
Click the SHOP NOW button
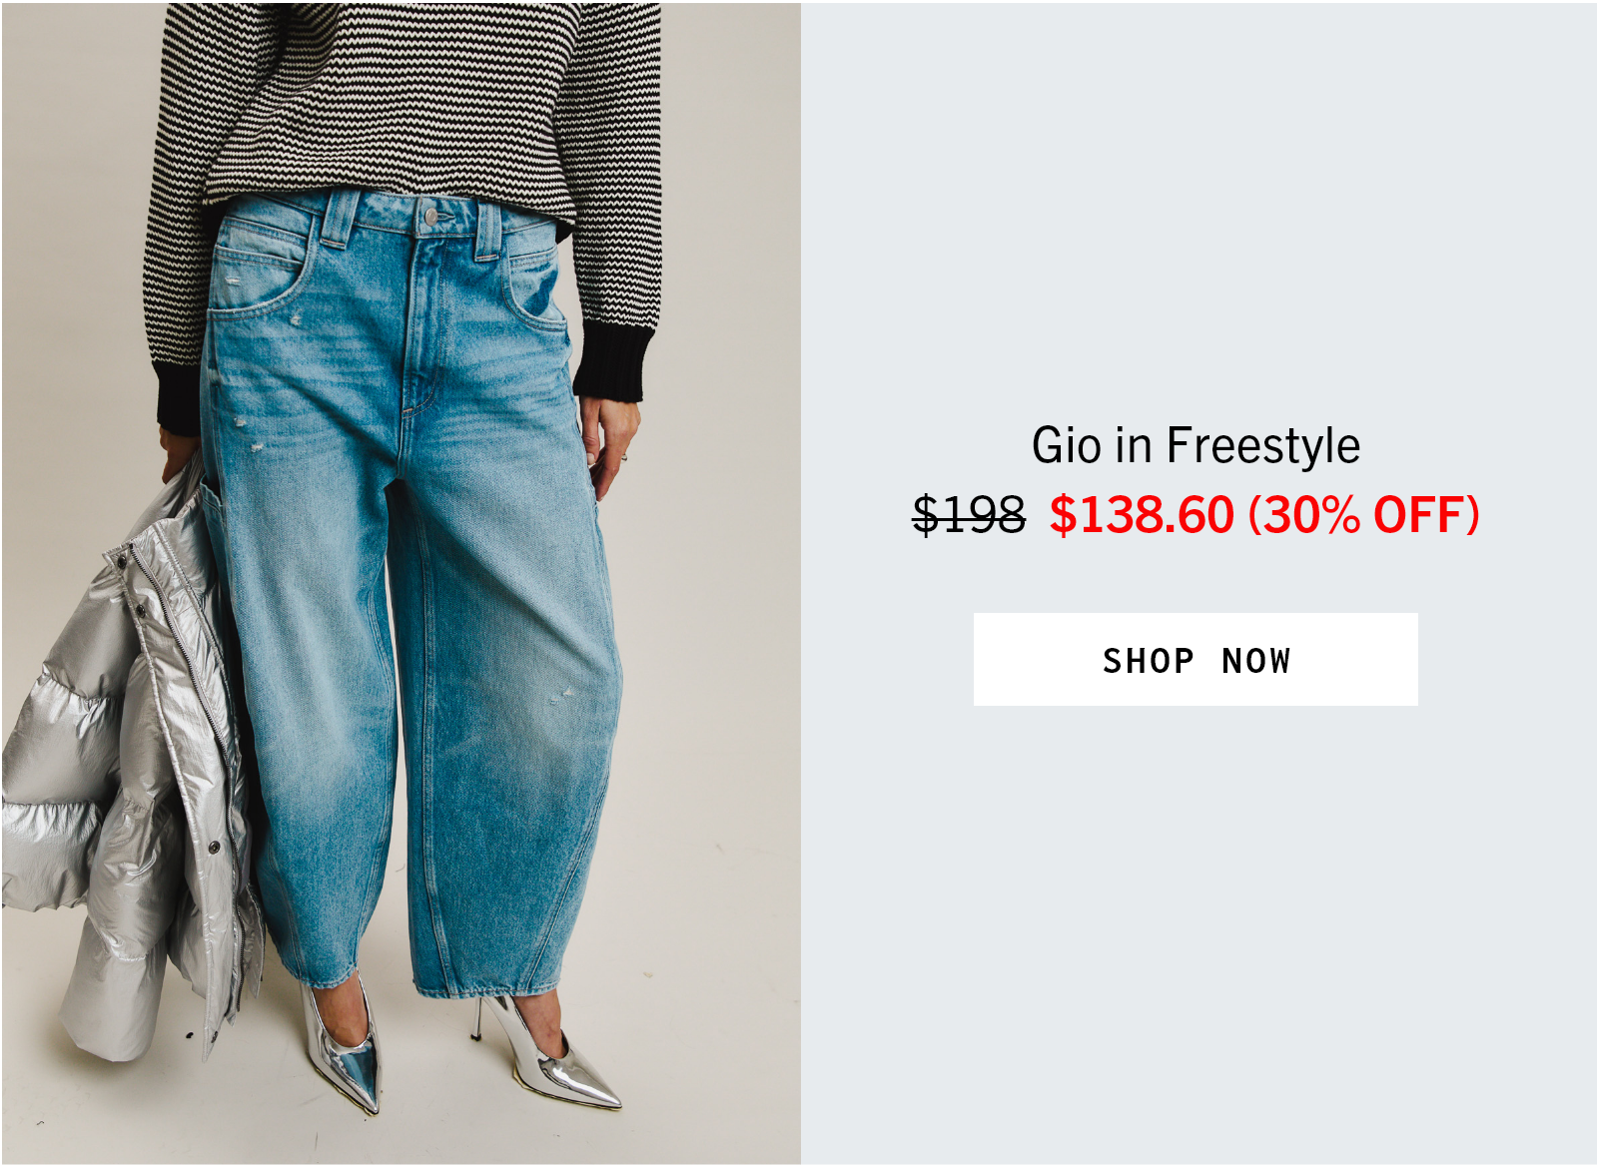(1196, 659)
